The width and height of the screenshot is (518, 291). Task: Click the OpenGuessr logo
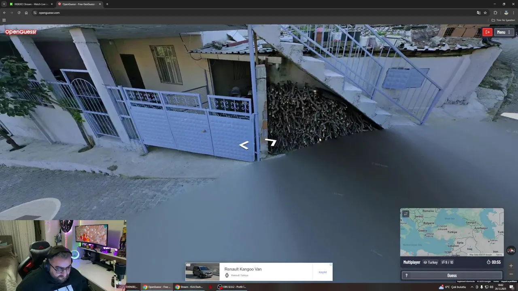point(21,32)
